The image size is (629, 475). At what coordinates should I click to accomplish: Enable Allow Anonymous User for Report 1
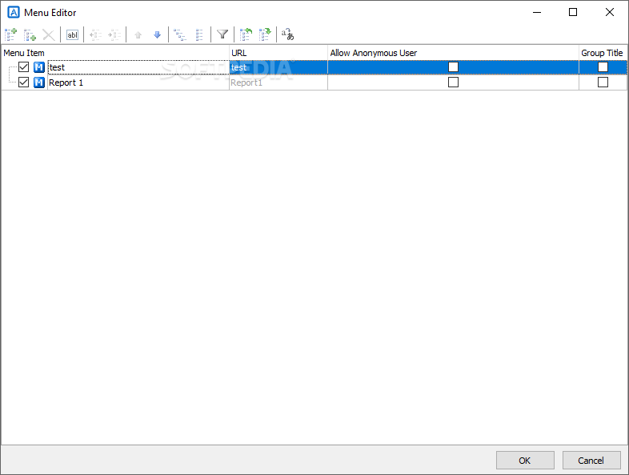pos(453,82)
